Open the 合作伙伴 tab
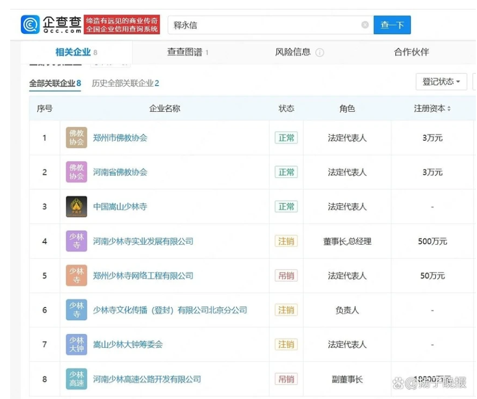 (411, 52)
